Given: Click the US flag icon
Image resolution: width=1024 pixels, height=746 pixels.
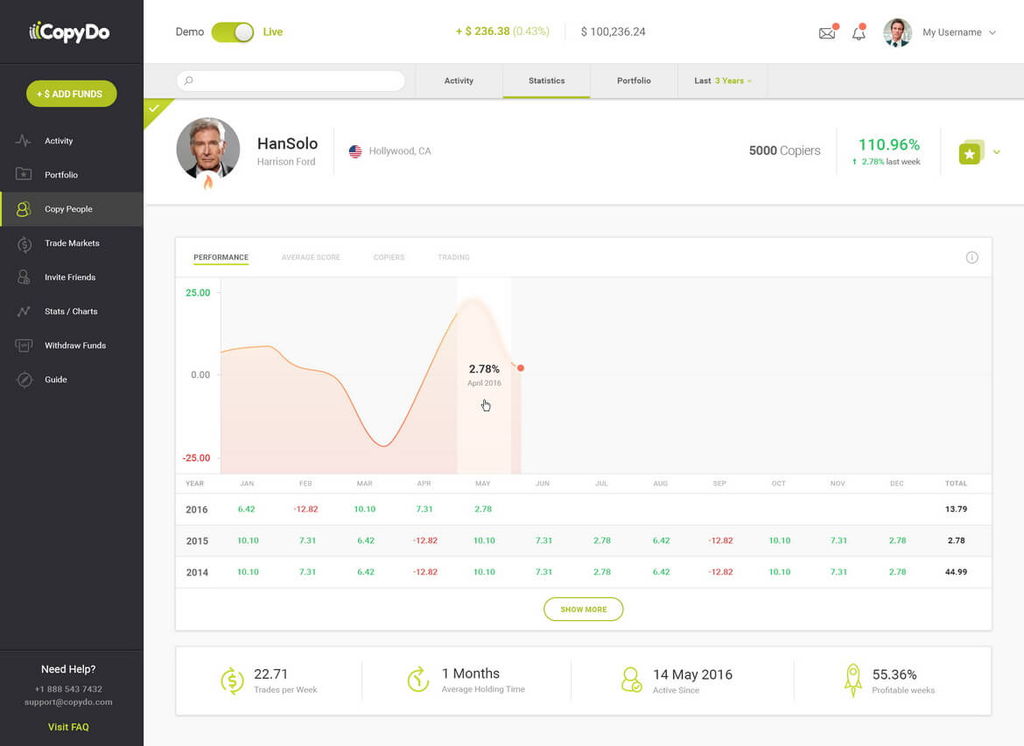Looking at the screenshot, I should pos(355,151).
